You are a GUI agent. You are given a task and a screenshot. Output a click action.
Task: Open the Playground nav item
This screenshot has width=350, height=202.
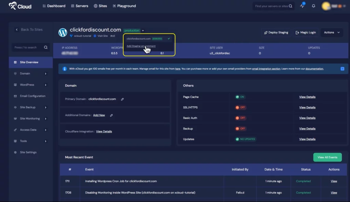click(x=124, y=6)
